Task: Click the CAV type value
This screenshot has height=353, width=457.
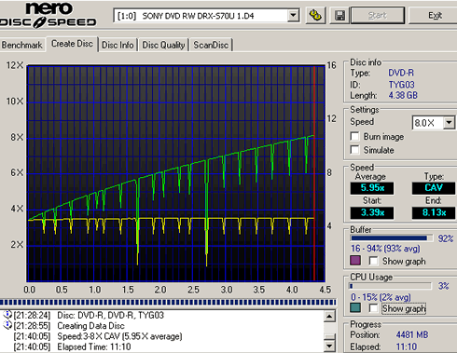Action: [x=434, y=188]
